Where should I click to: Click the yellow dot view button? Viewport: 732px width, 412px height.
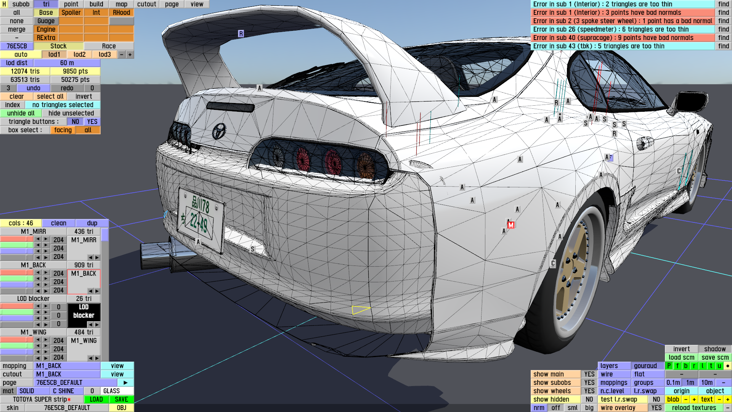pos(727,366)
